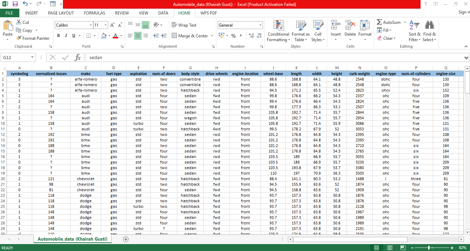Viewport: 470px width, 251px height.
Task: Switch to the FORMULAS tab
Action: 94,13
